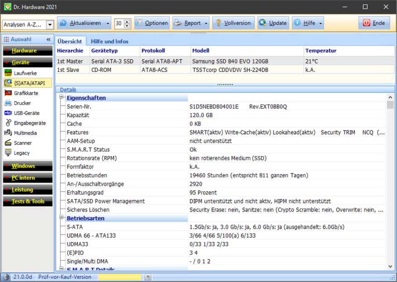Click the Optionen button
Screen dimensions: 397x282
point(152,23)
